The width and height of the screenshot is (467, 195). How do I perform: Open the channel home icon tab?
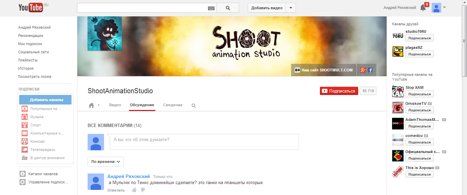tap(91, 105)
